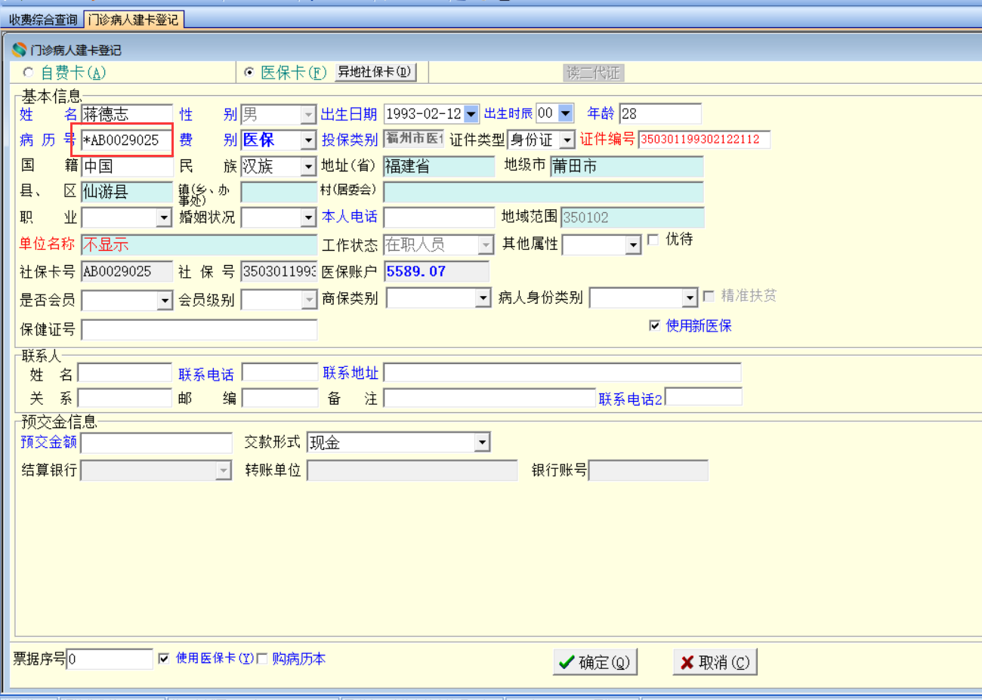
Task: Click the 地址(省) field showing 福建省
Action: coord(439,166)
